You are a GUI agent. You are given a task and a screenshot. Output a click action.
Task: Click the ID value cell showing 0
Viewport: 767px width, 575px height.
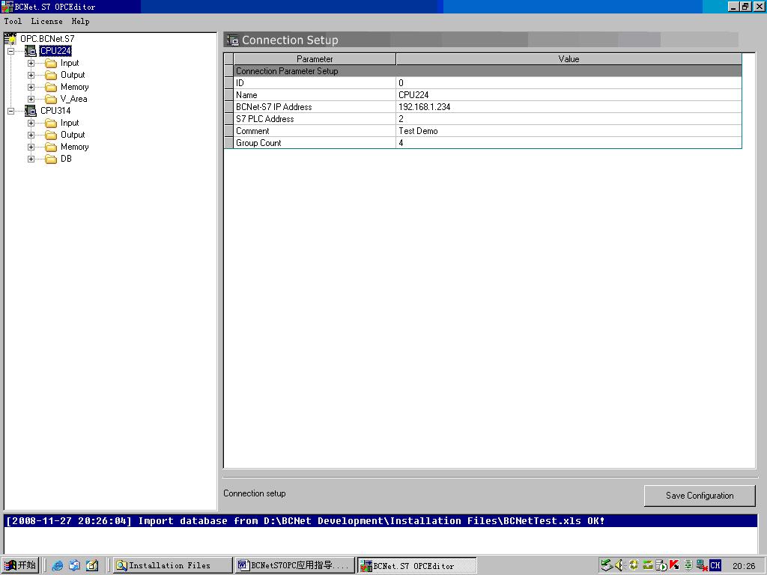pos(569,83)
